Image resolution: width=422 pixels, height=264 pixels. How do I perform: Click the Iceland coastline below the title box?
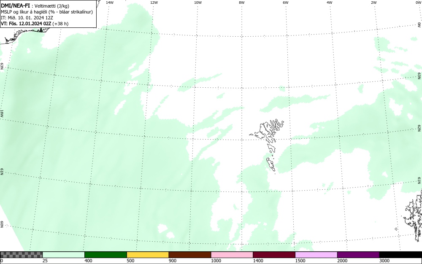point(24,35)
